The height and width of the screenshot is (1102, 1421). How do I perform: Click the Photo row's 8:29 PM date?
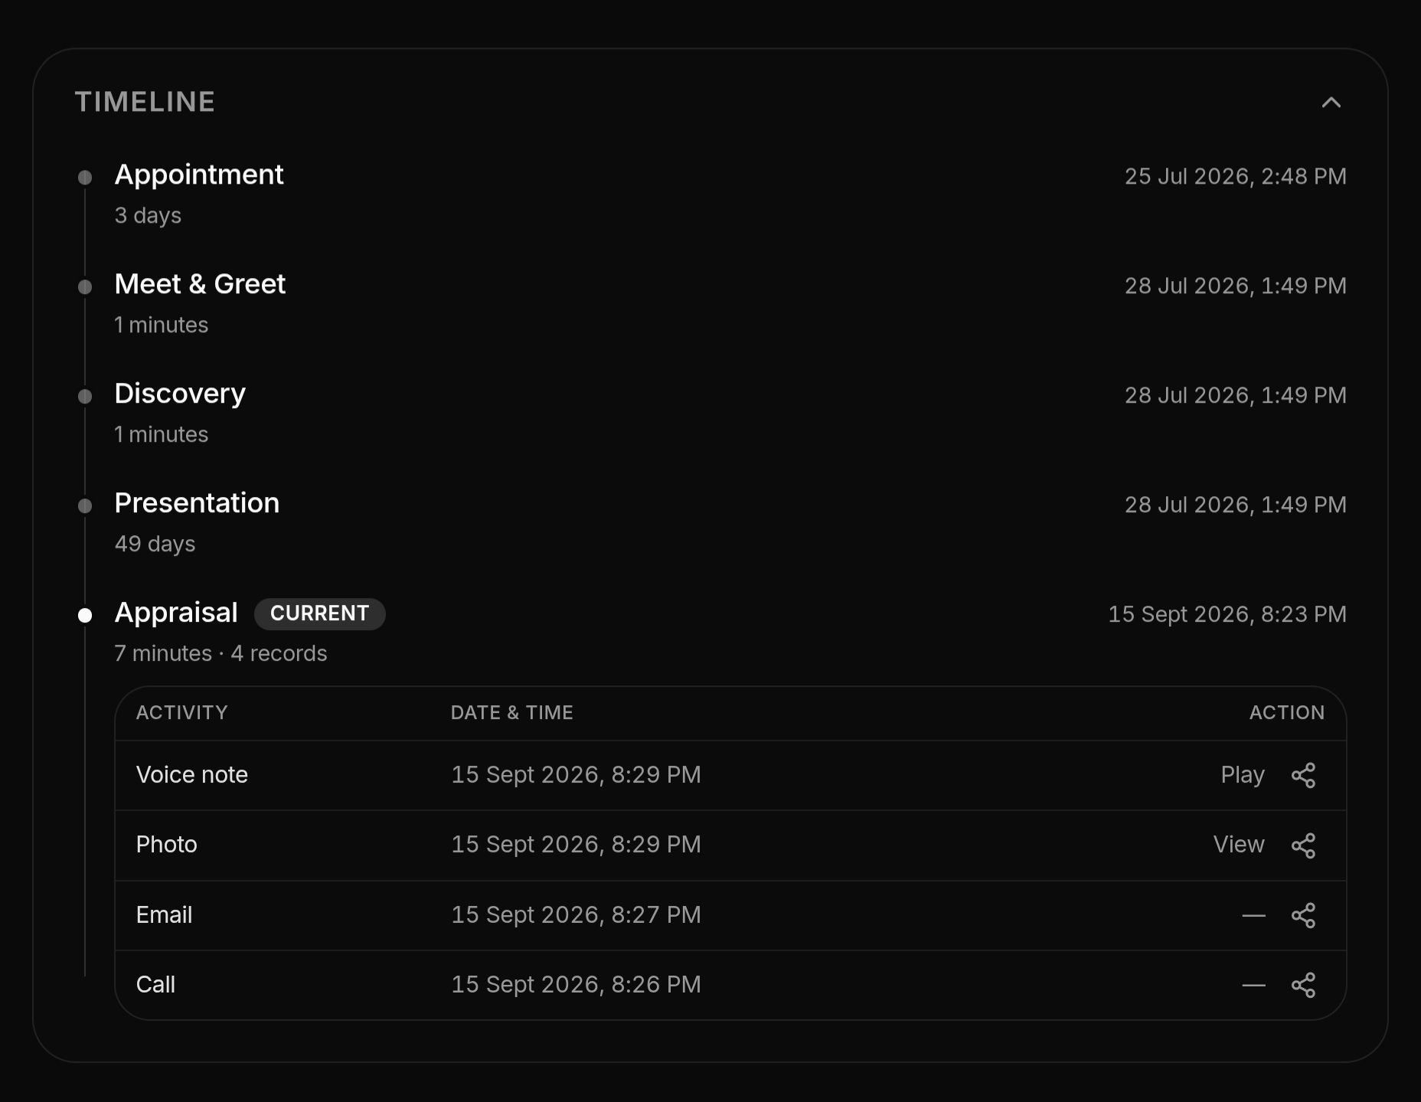[x=576, y=845]
